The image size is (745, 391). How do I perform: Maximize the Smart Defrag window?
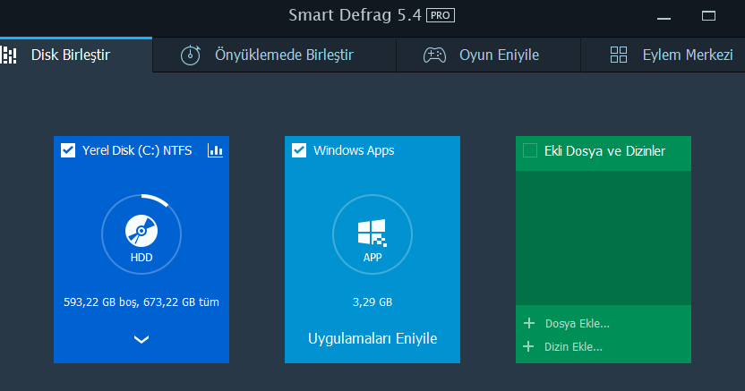[708, 16]
